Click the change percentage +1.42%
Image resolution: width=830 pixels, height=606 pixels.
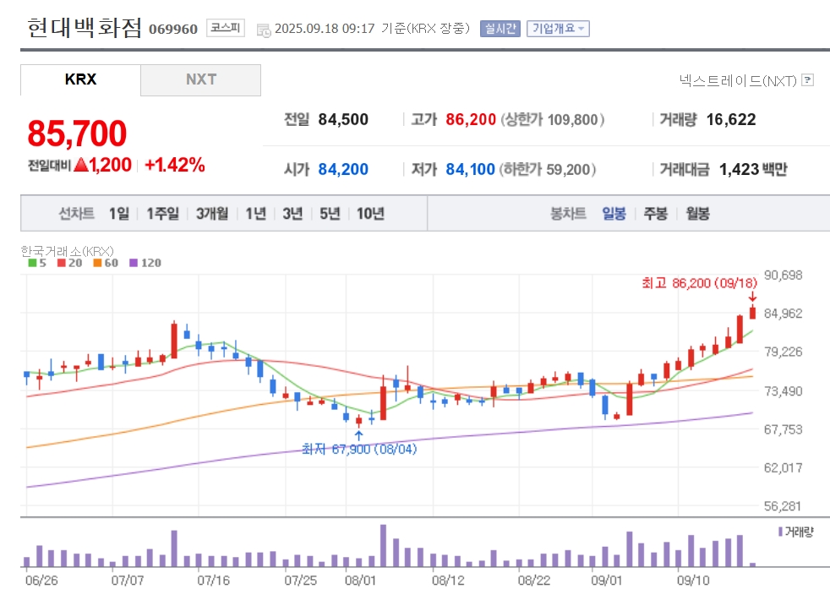coord(175,165)
